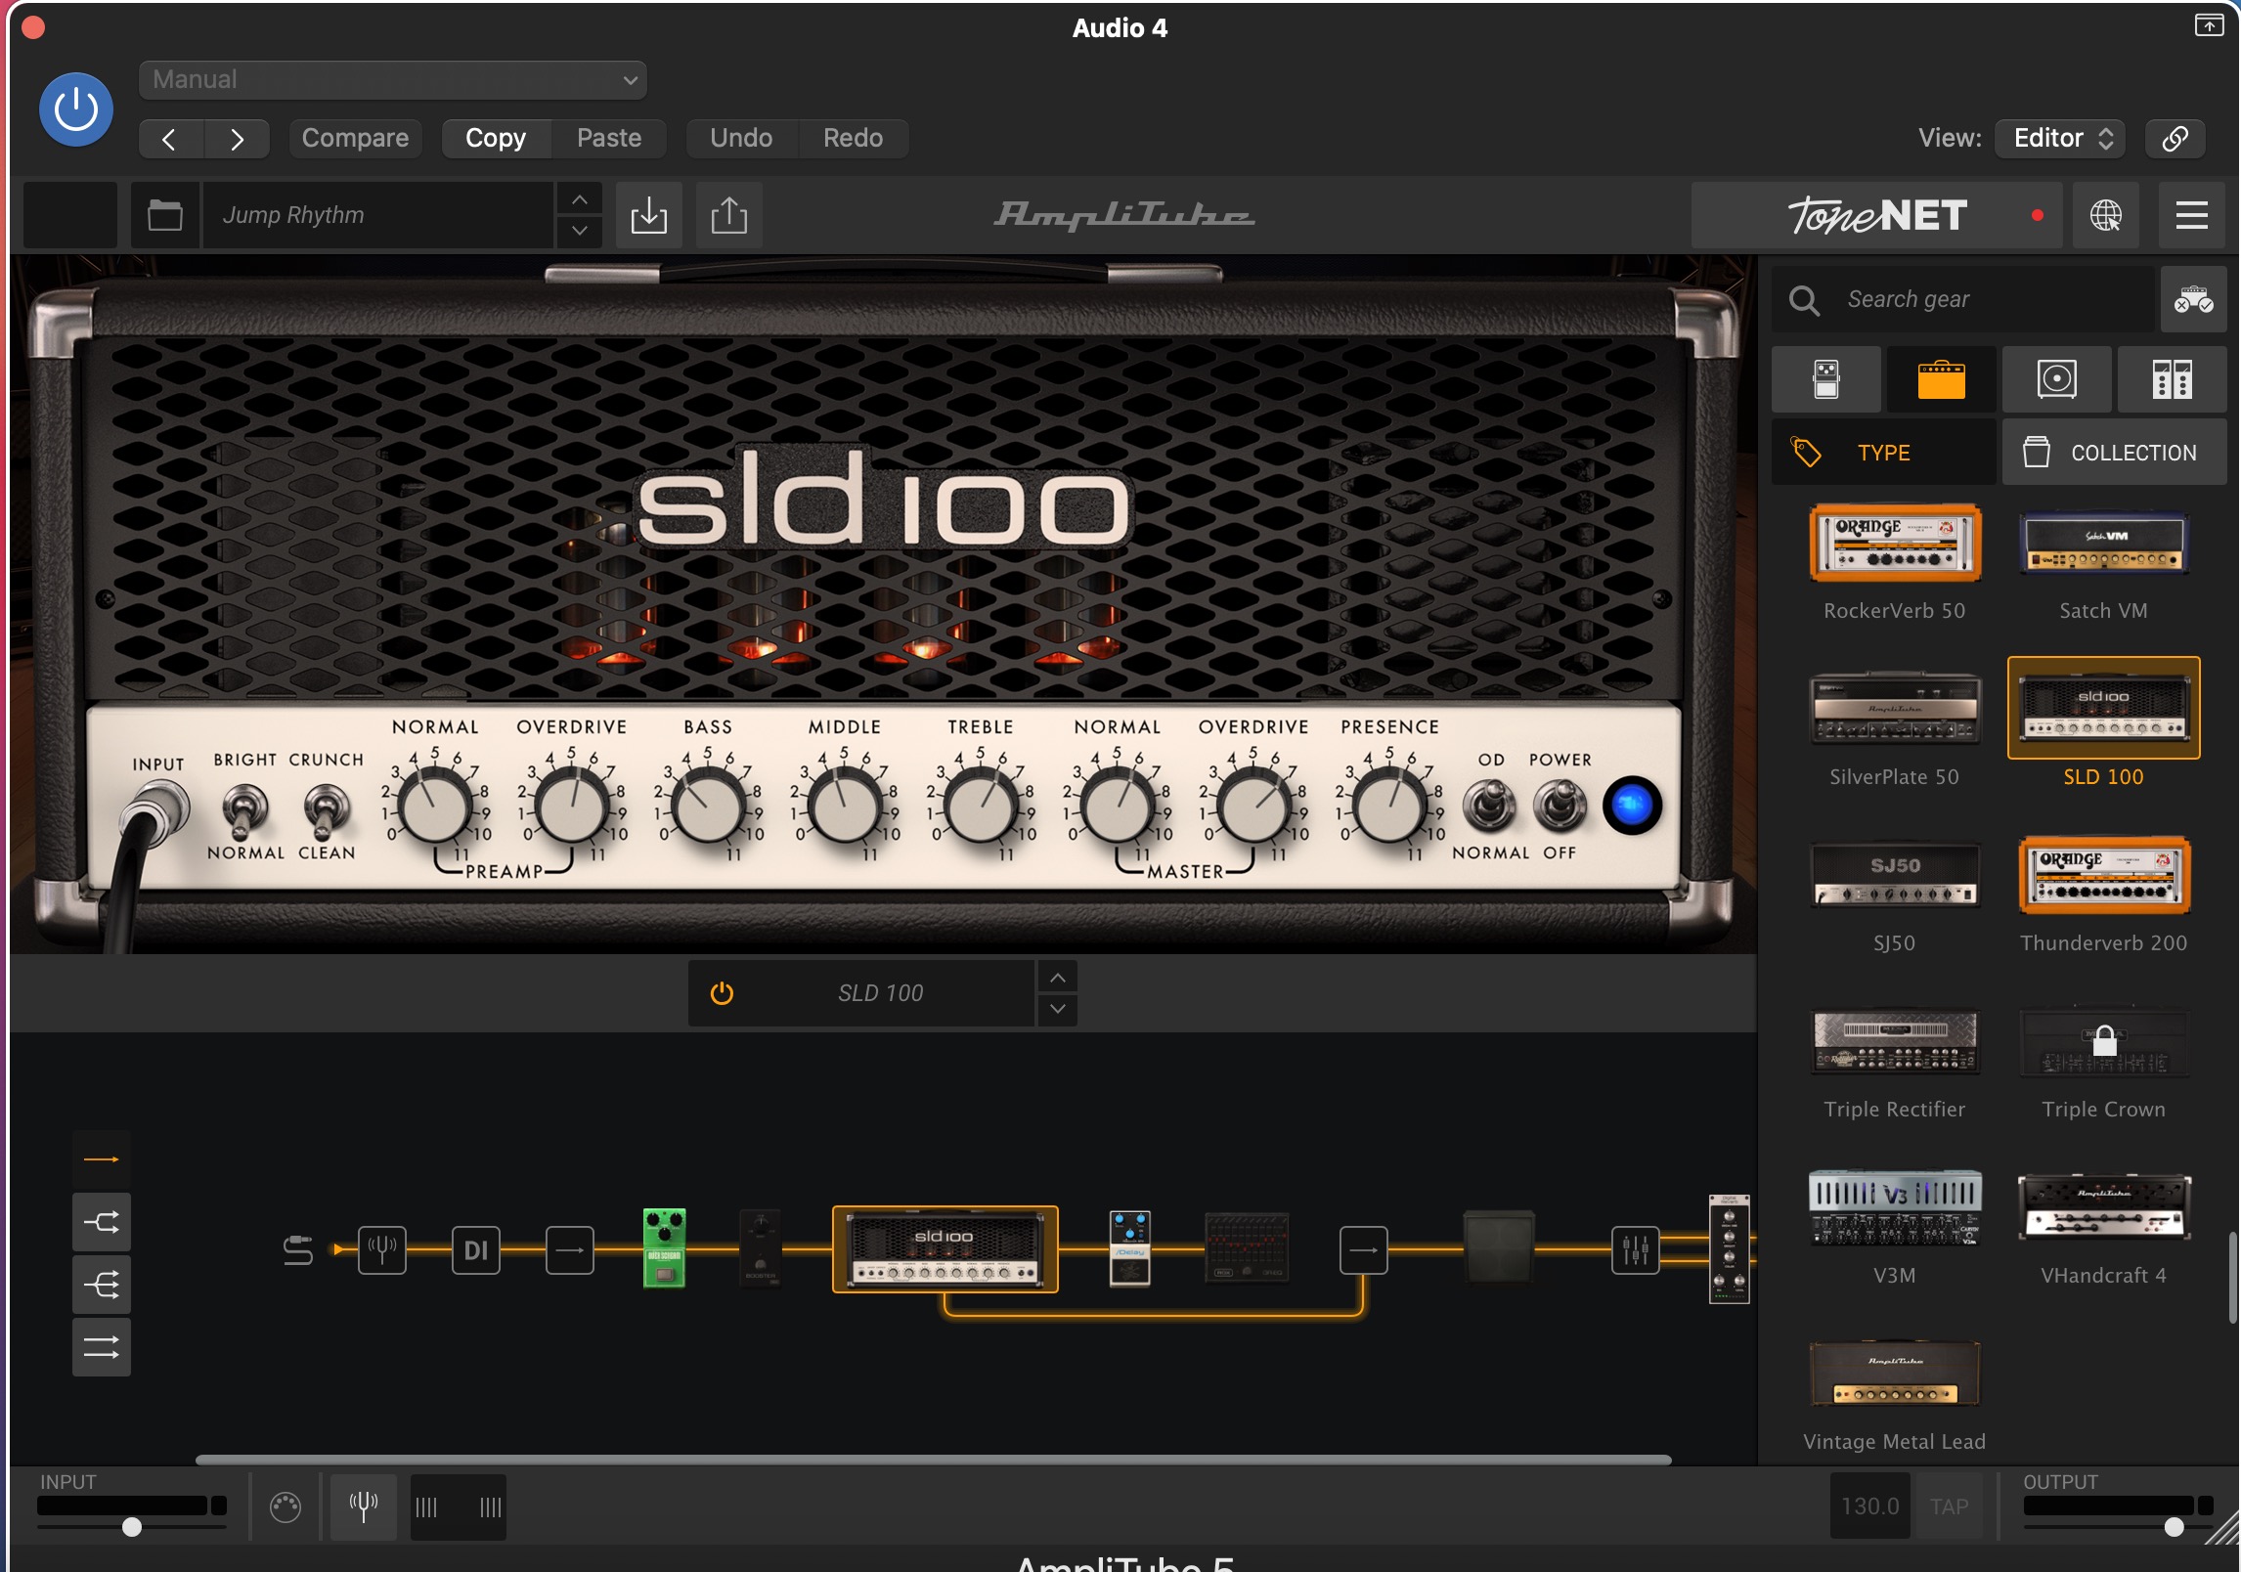This screenshot has width=2241, height=1572.
Task: Click the Redo button
Action: tap(853, 138)
